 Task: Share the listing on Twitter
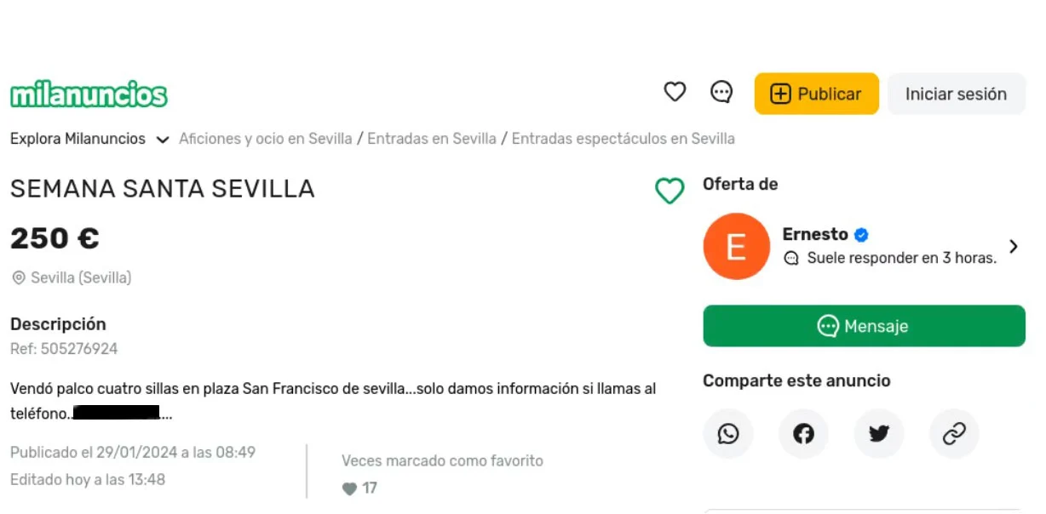(878, 434)
